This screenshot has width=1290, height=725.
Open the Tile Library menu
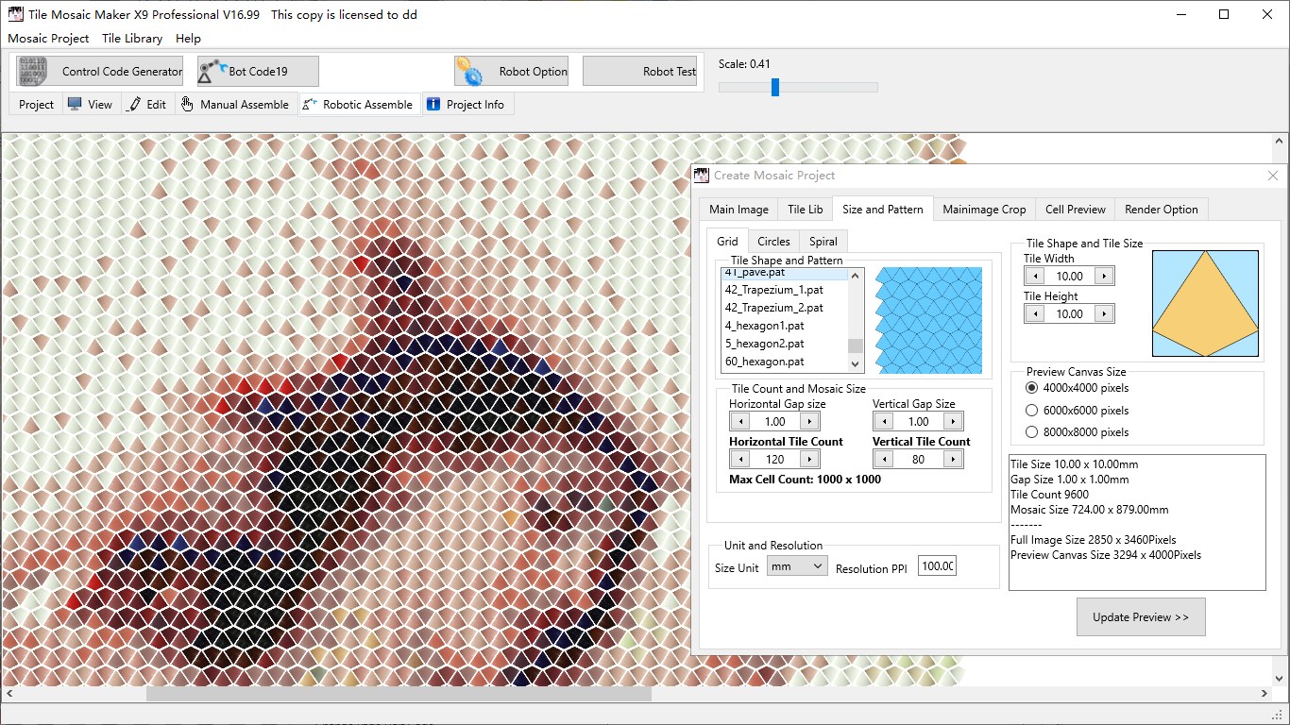[131, 39]
